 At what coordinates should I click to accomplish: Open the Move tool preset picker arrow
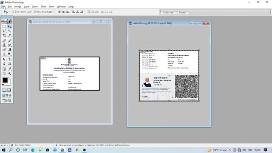(10, 12)
